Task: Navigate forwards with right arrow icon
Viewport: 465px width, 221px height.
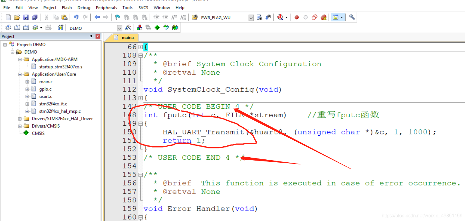Action: [x=106, y=17]
